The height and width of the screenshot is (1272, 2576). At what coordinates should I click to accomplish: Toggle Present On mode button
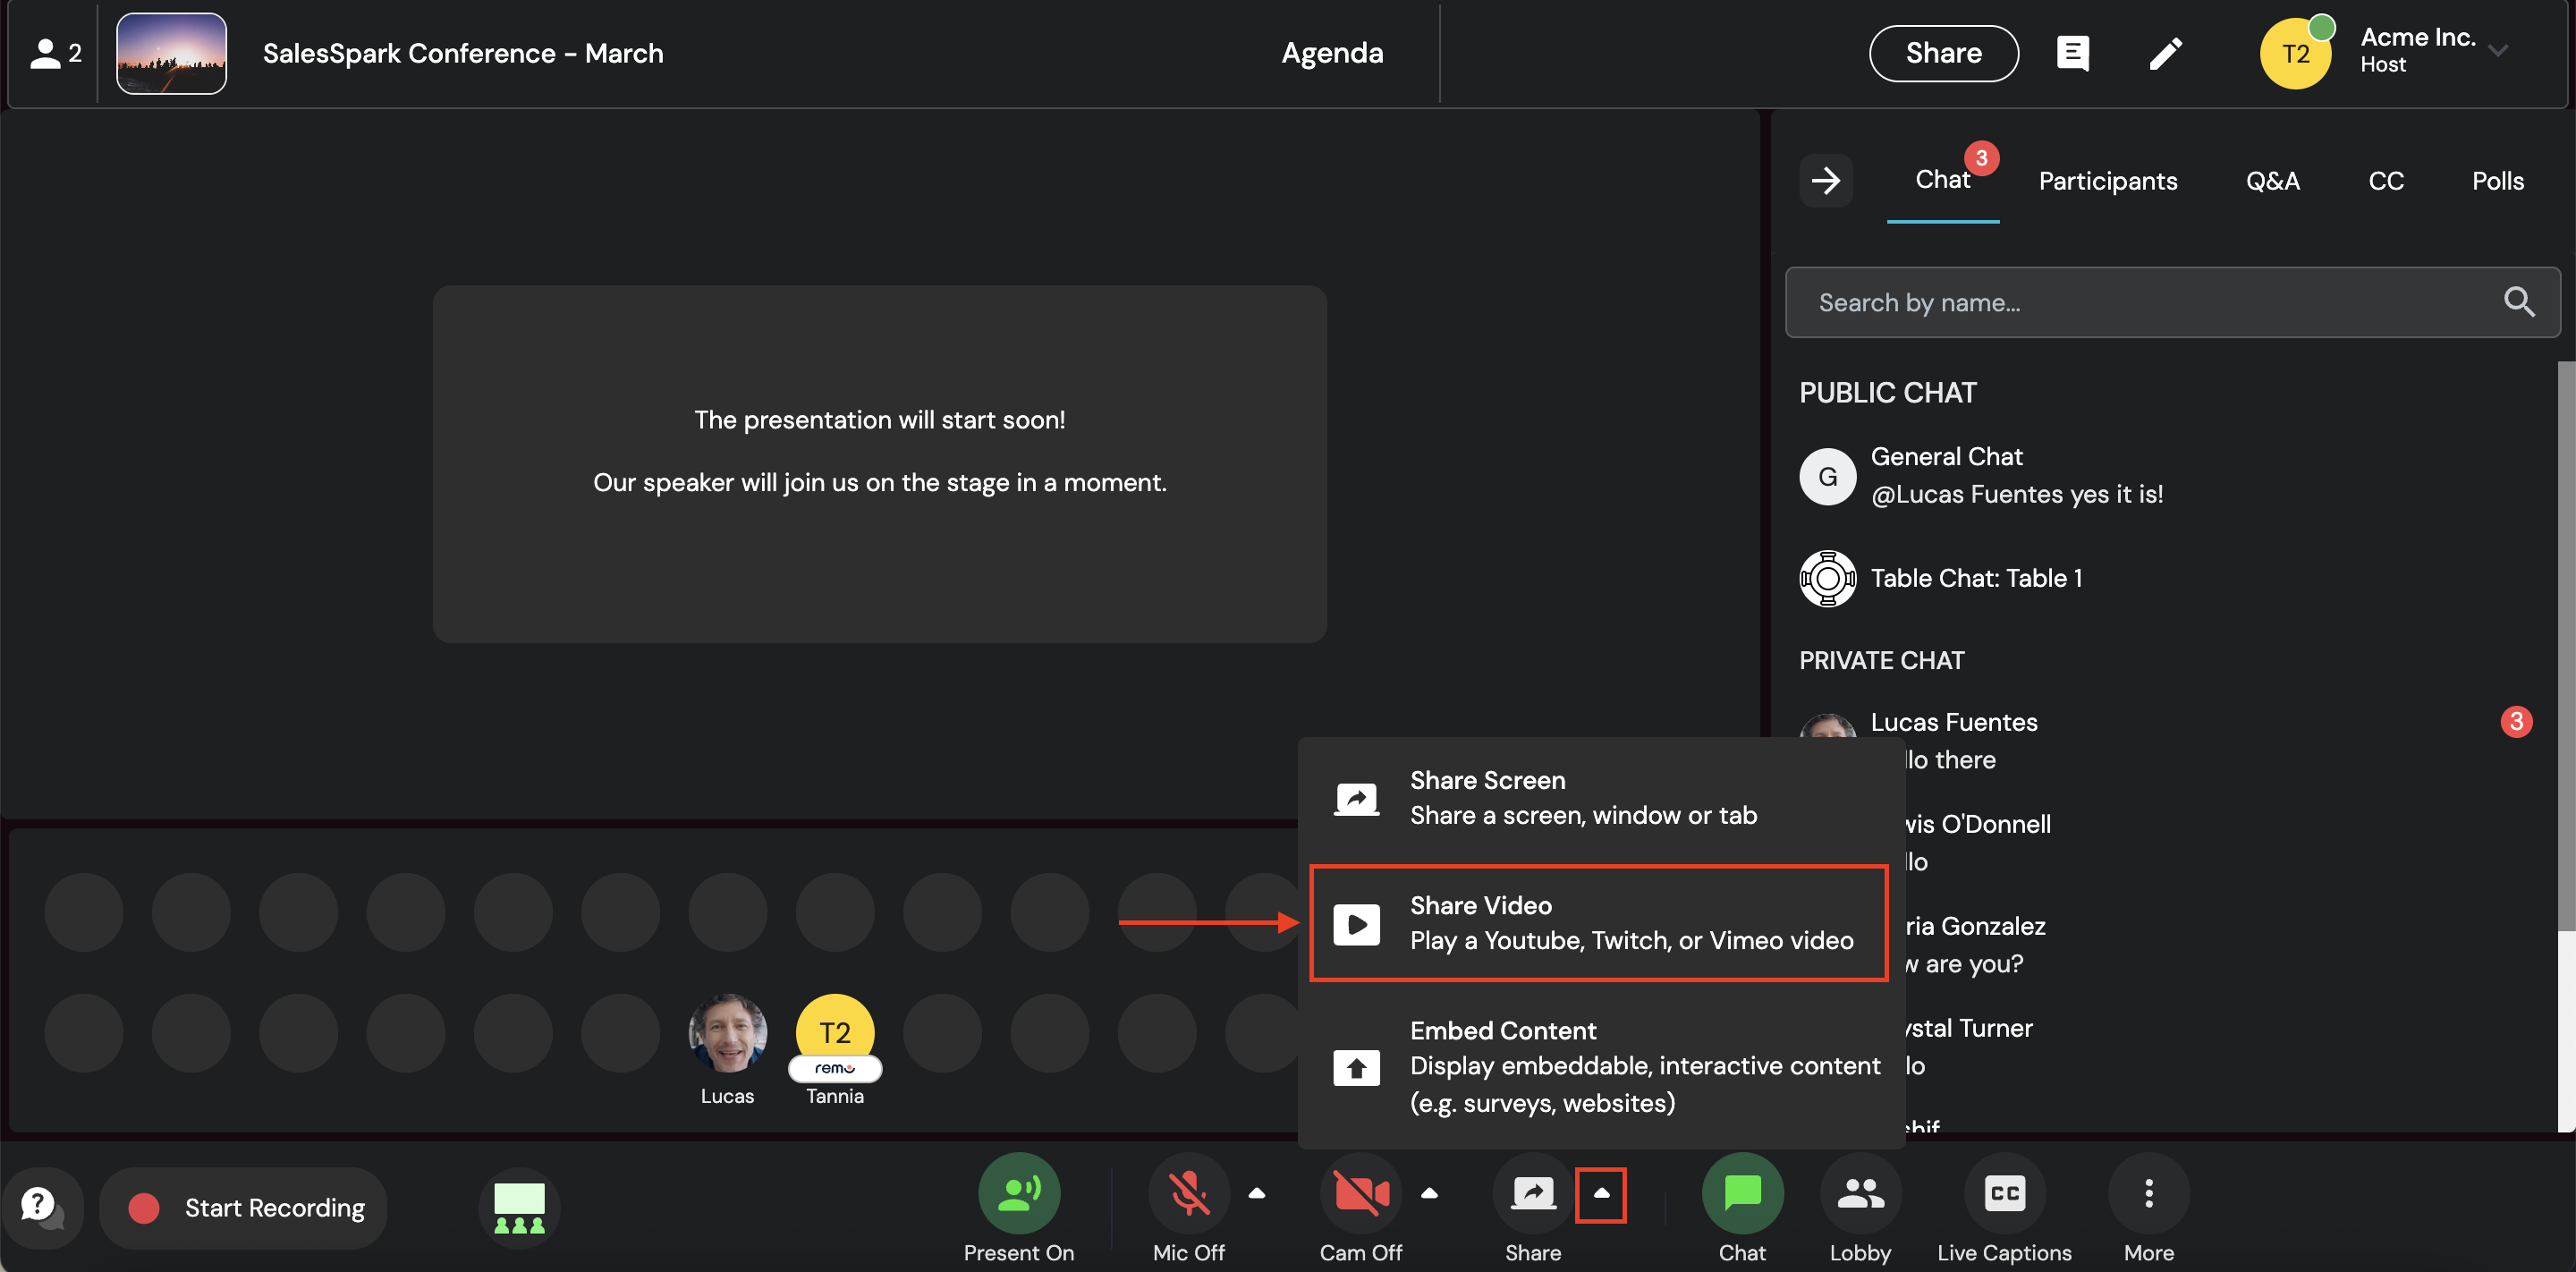point(1018,1193)
